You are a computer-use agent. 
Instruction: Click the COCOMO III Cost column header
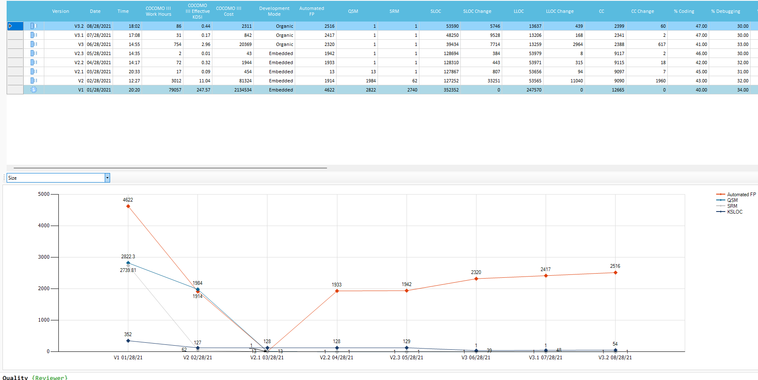coord(229,11)
